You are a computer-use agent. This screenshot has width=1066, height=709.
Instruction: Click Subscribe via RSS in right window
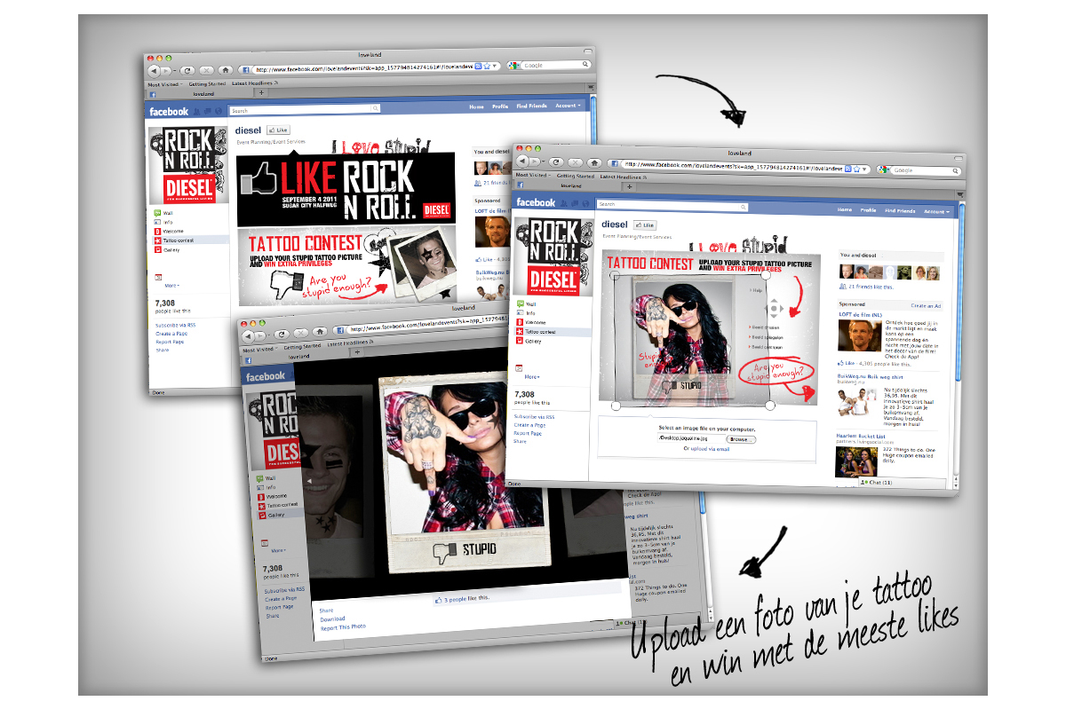[x=534, y=417]
